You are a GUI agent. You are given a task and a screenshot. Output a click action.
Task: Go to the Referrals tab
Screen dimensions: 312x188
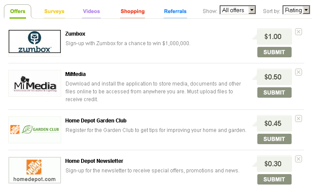coord(175,11)
